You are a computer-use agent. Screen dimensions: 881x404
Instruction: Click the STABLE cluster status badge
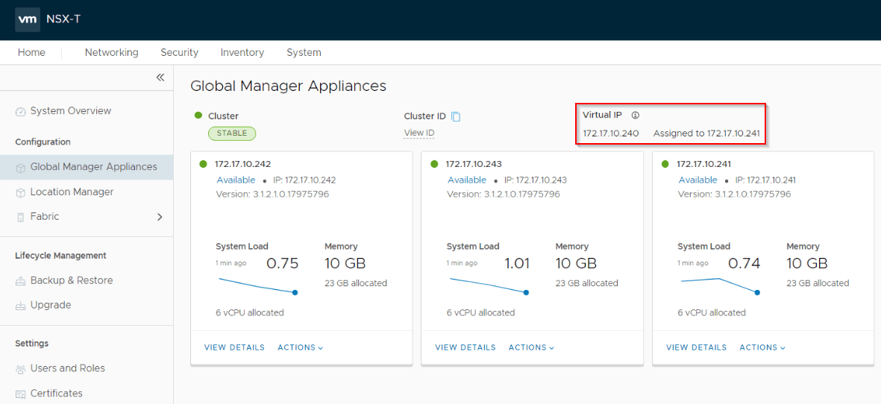(231, 133)
